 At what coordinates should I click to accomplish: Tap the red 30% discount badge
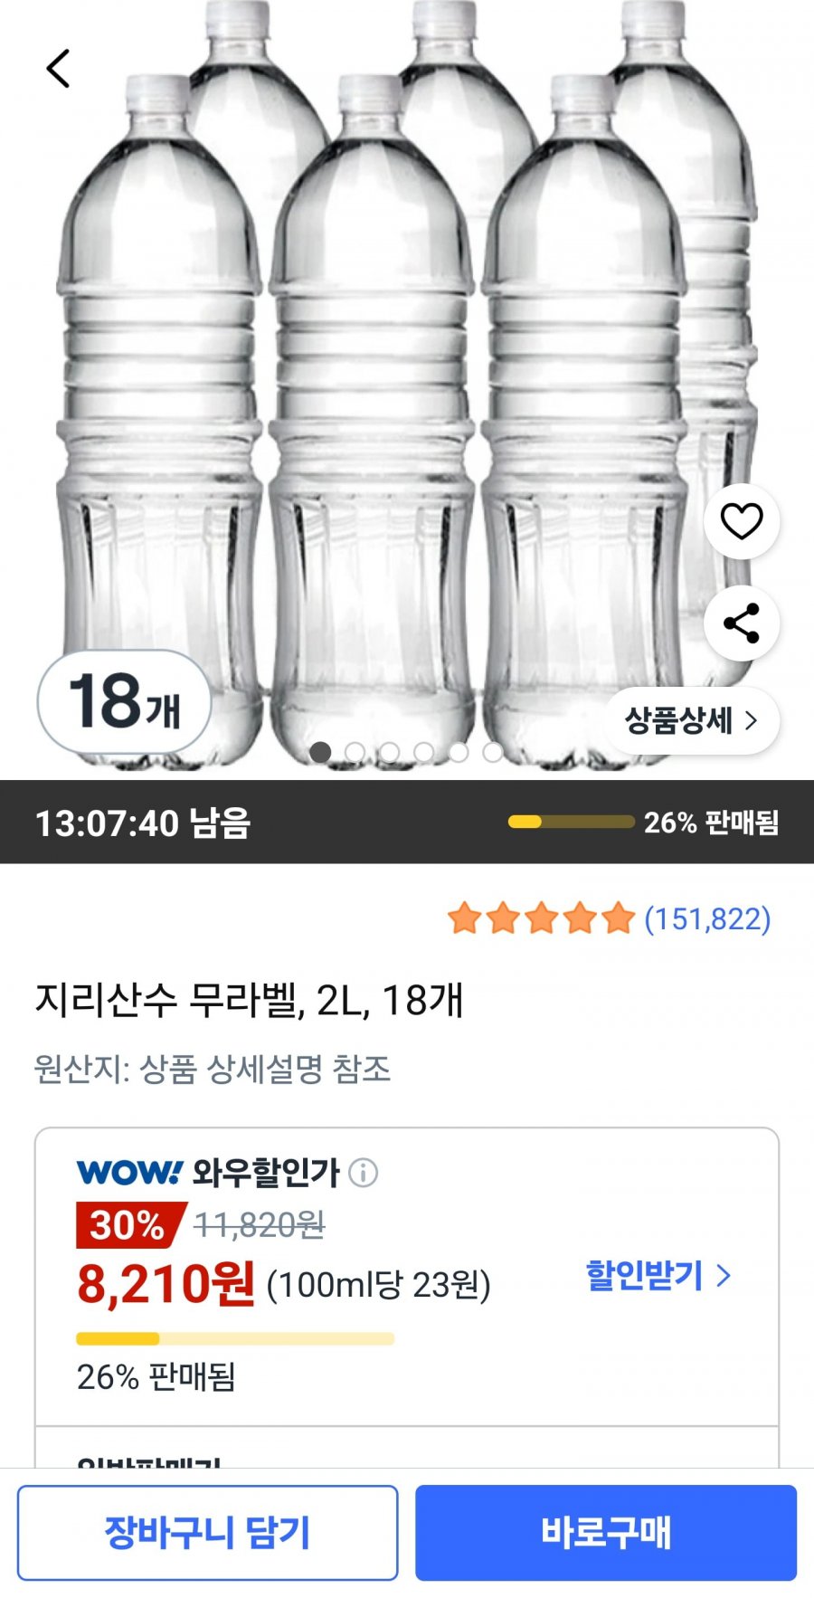[128, 1225]
